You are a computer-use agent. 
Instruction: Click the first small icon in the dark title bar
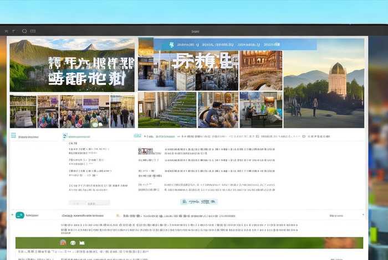click(x=7, y=31)
